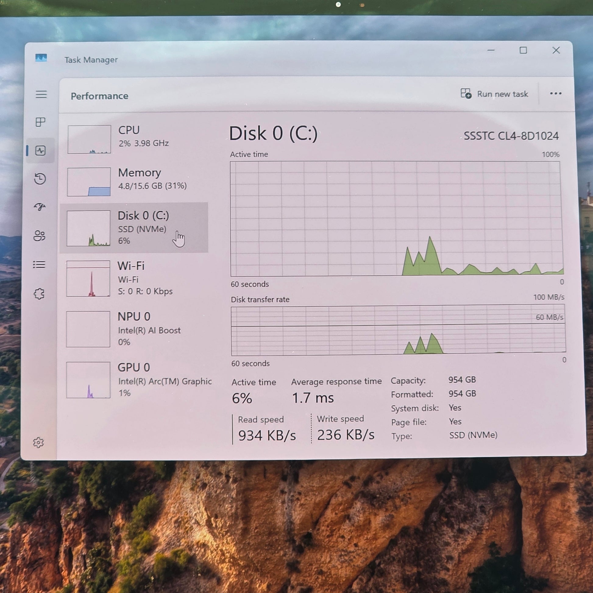Select the Performance page icon
The image size is (593, 593).
pos(41,151)
